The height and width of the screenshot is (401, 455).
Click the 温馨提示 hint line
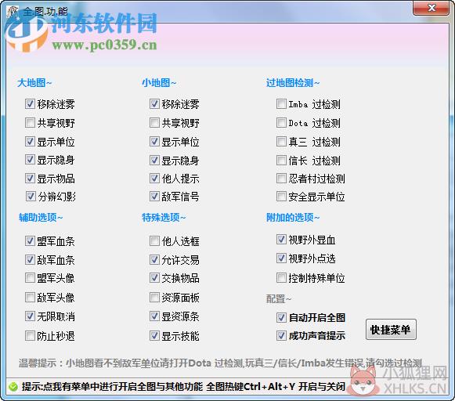(x=220, y=363)
